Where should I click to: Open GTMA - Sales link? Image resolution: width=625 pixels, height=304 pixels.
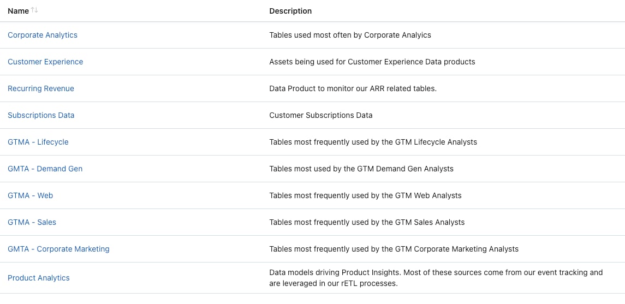(x=32, y=222)
